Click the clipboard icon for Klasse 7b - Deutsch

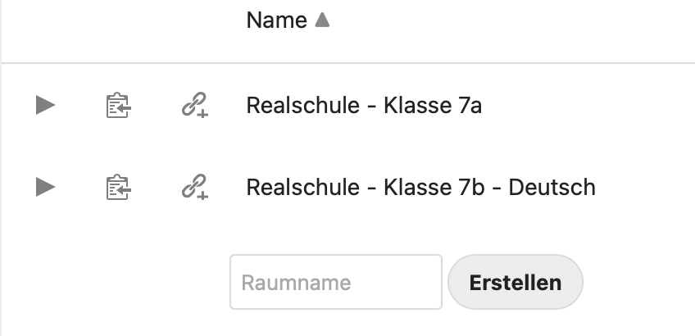tap(119, 188)
